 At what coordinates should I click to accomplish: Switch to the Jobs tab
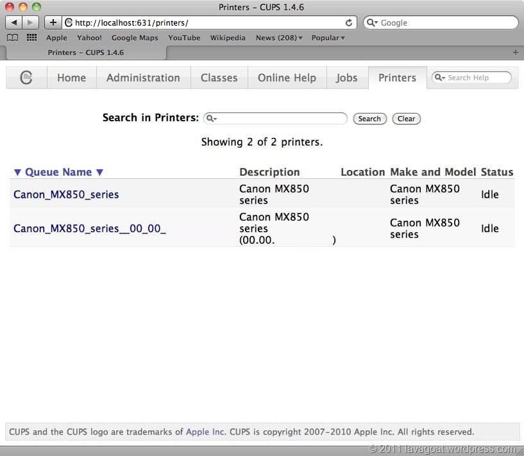(x=346, y=78)
